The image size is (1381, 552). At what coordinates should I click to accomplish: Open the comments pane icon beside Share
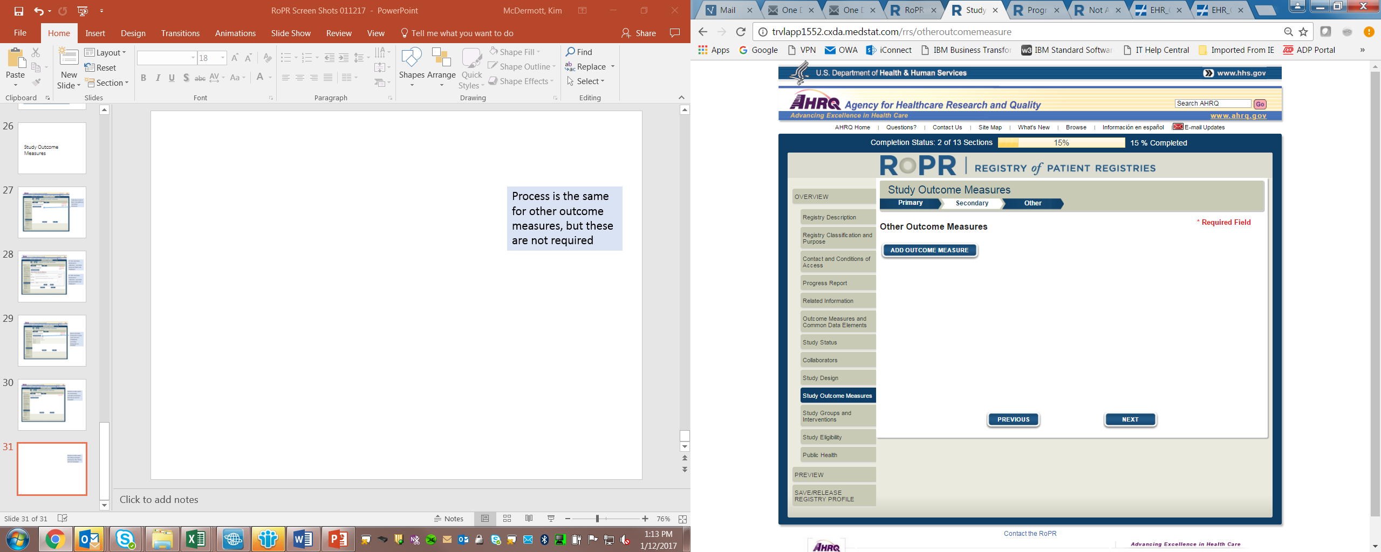[x=674, y=33]
